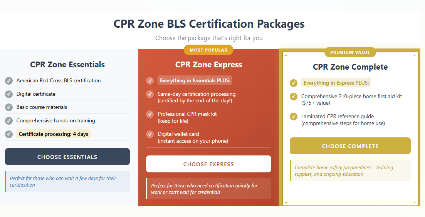Click checkmark next to Comprehensive hands-on training
Screen dimensions: 425x217
[9, 121]
